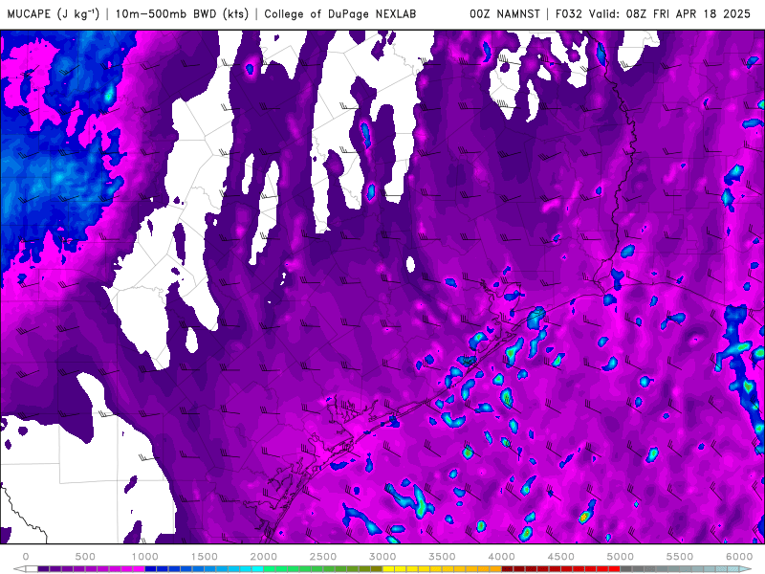Click the 500 label on the colorbar

coord(85,557)
